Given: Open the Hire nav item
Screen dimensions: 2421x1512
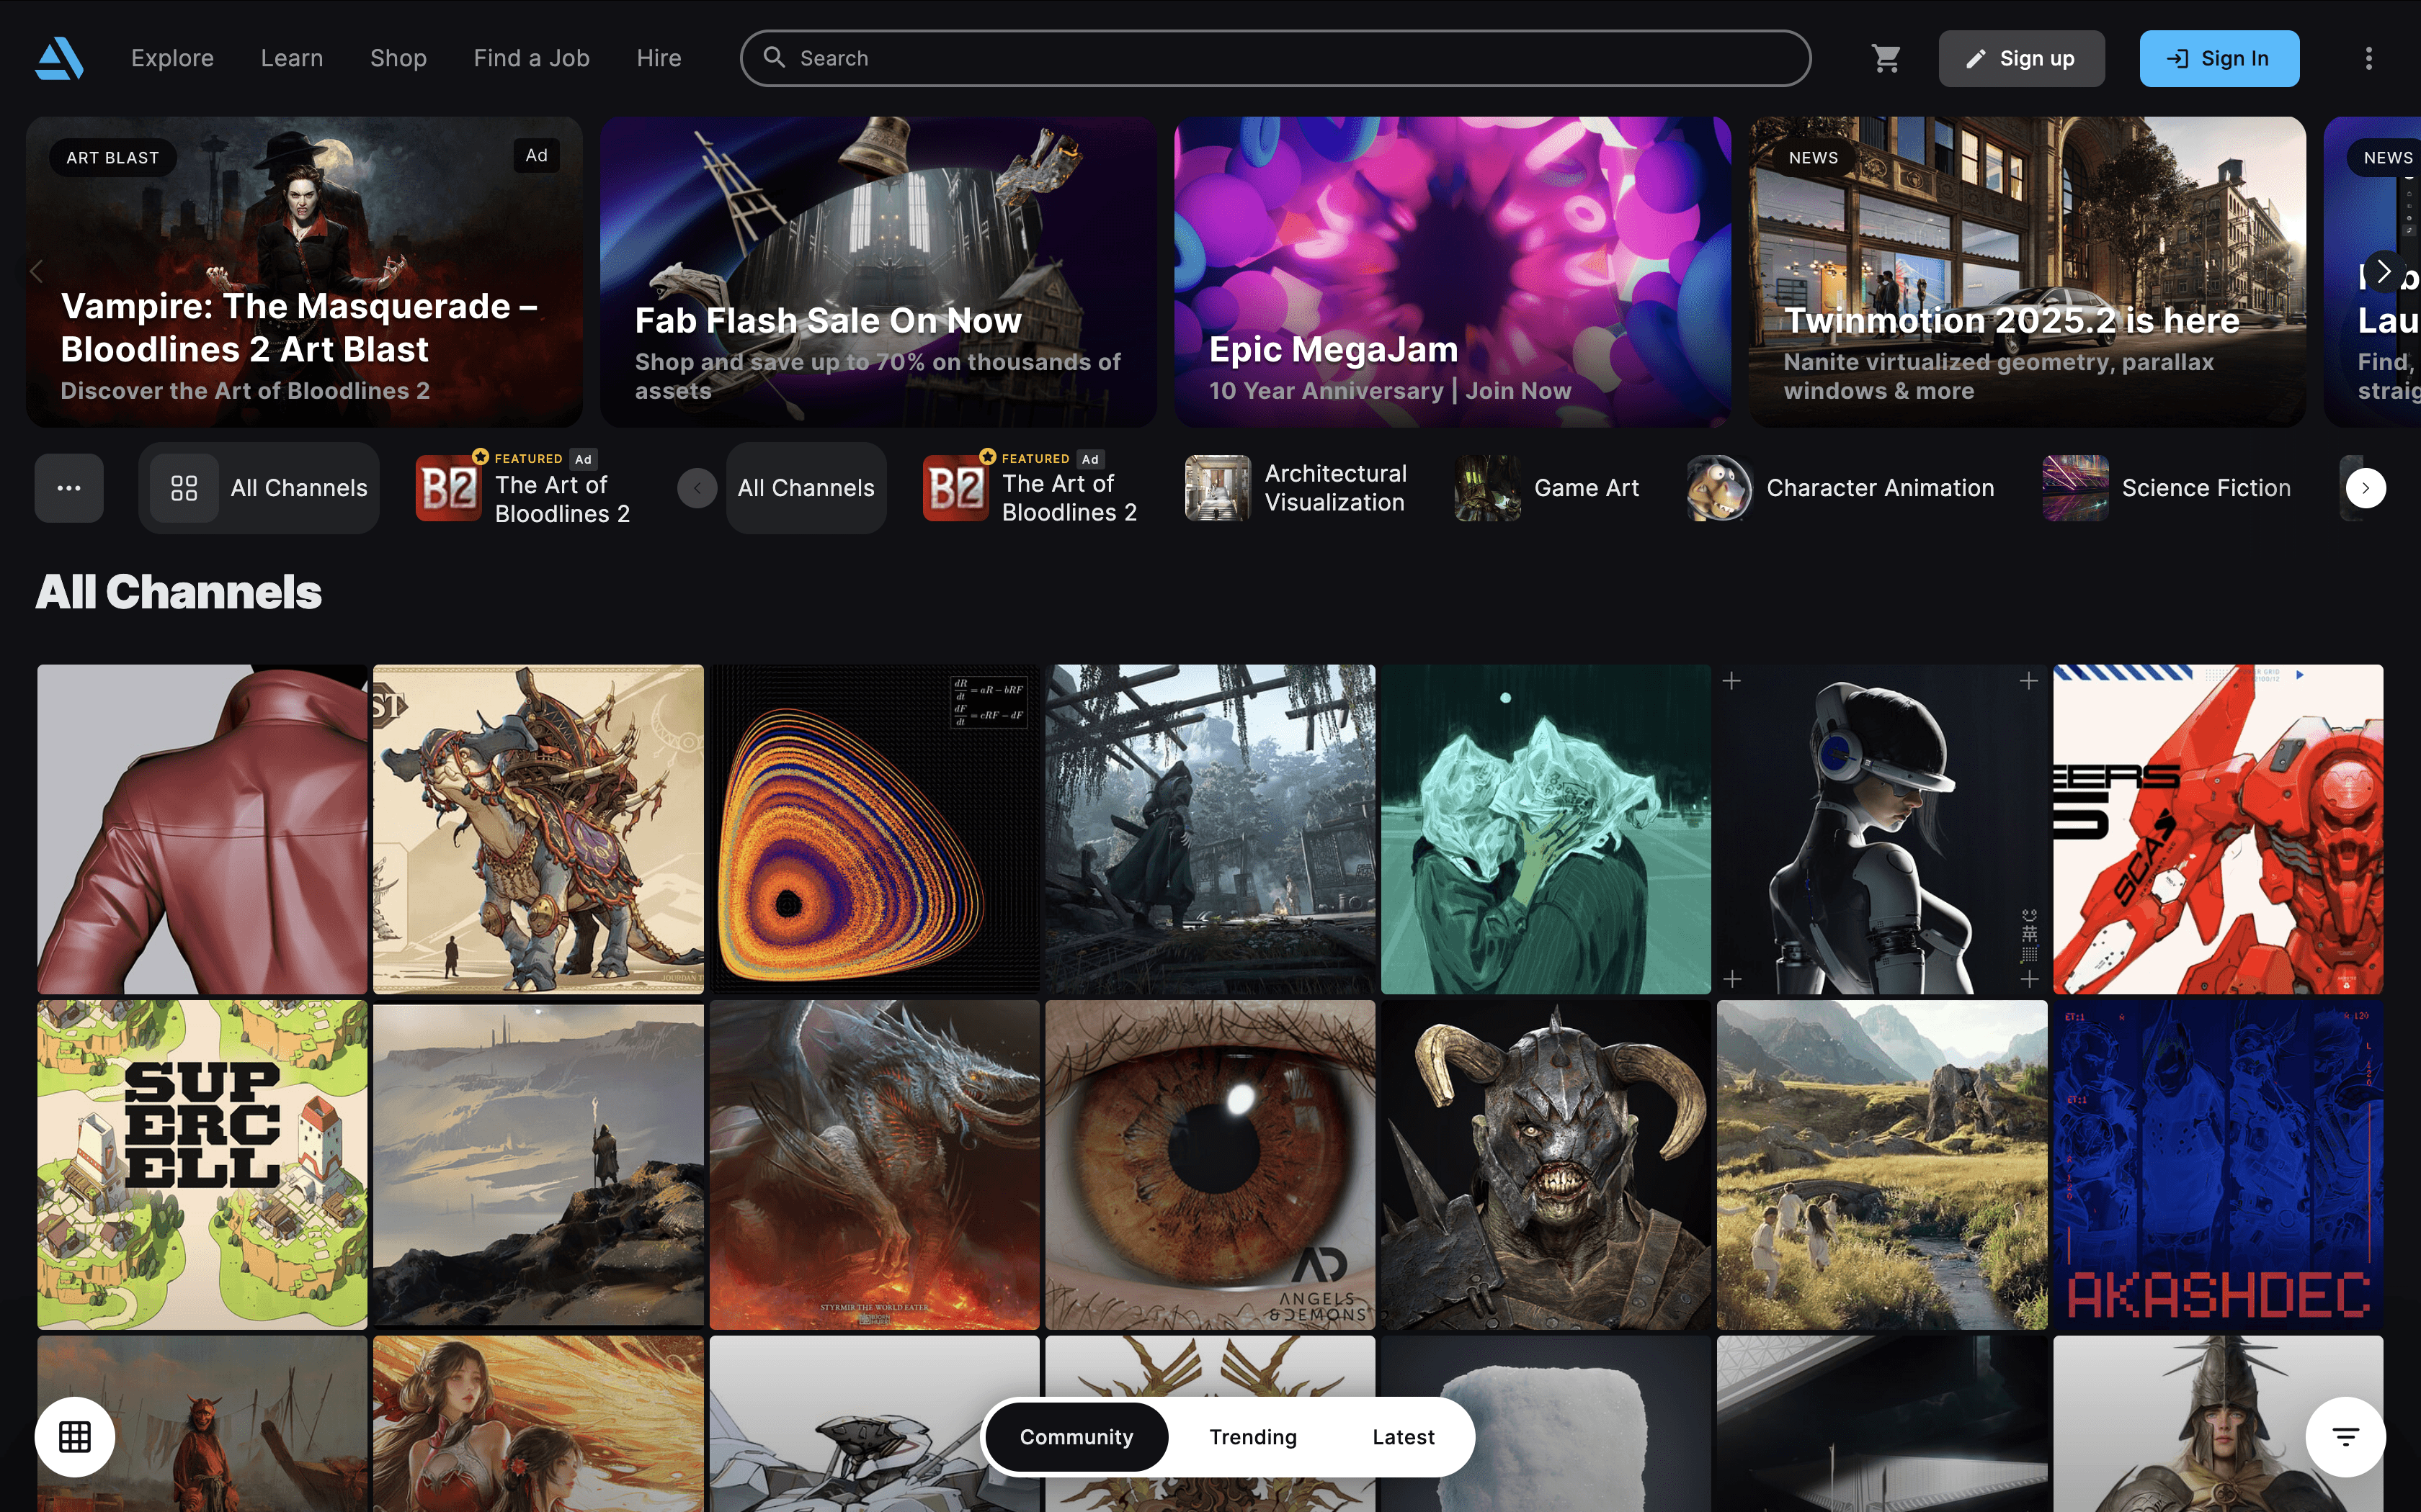Looking at the screenshot, I should tap(659, 58).
